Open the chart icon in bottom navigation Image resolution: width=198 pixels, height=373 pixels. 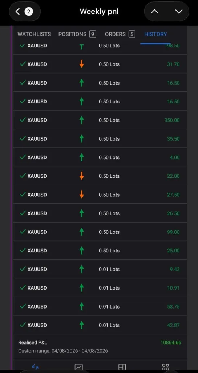[78, 367]
